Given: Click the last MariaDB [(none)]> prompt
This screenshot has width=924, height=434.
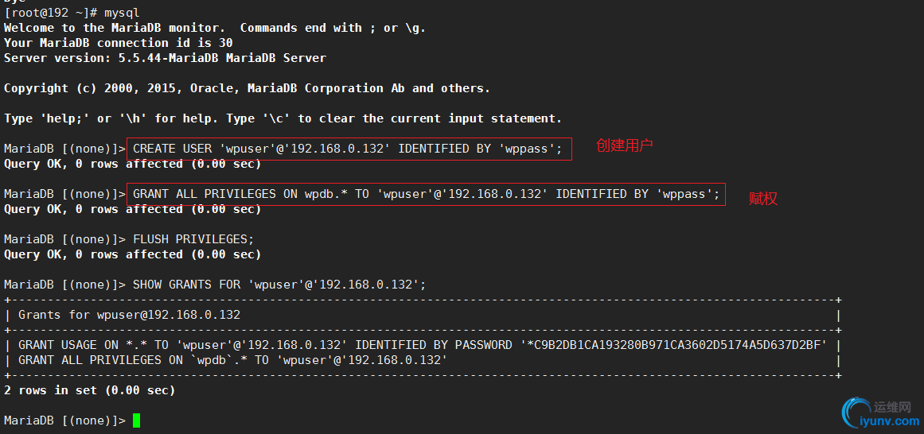Looking at the screenshot, I should [x=64, y=420].
